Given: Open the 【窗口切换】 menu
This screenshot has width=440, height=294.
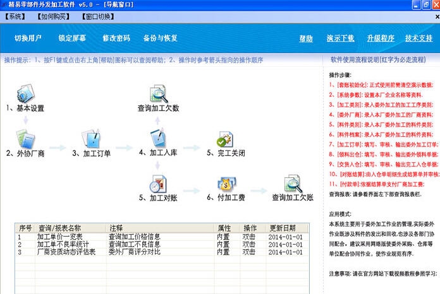Looking at the screenshot, I should (98, 16).
